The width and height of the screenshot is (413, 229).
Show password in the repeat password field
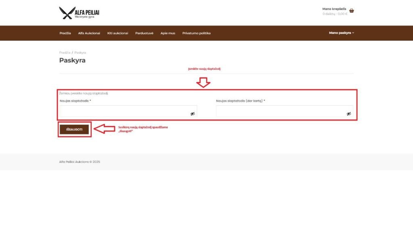(348, 114)
